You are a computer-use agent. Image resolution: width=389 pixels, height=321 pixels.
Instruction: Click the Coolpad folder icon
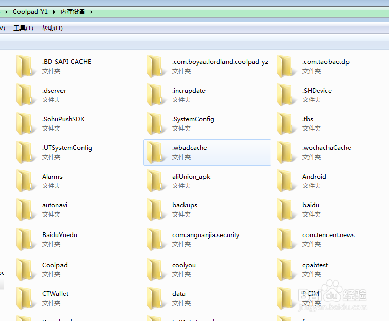click(26, 269)
